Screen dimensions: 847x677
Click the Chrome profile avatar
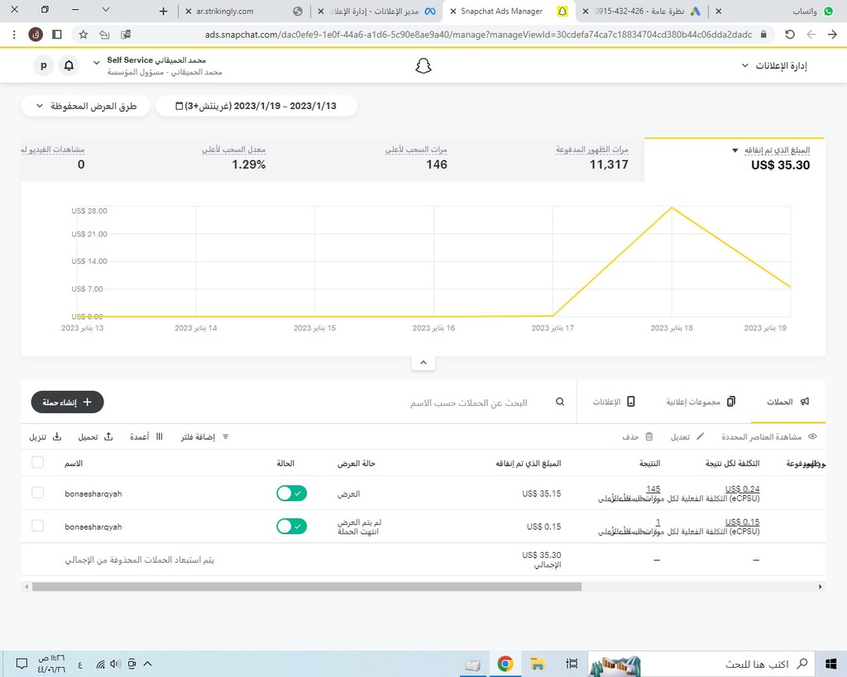[36, 35]
